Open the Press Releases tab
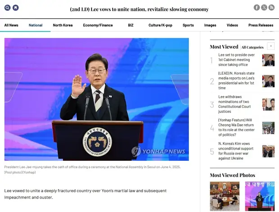Viewport: 279px width, 212px height. [261, 25]
